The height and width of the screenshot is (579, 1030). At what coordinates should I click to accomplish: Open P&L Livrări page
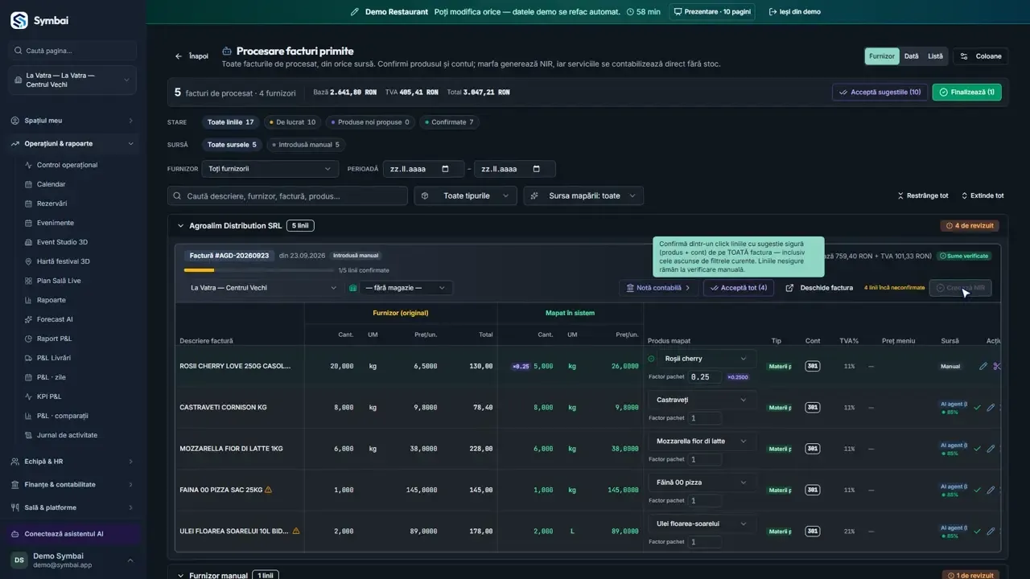pos(53,358)
